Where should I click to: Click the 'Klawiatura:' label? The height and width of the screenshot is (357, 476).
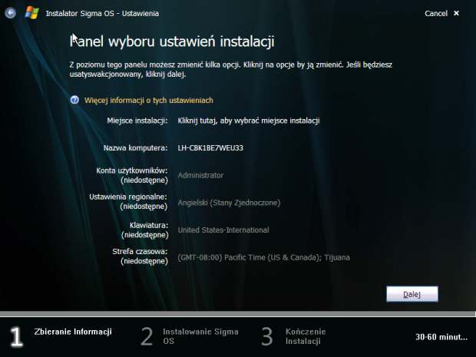click(149, 225)
